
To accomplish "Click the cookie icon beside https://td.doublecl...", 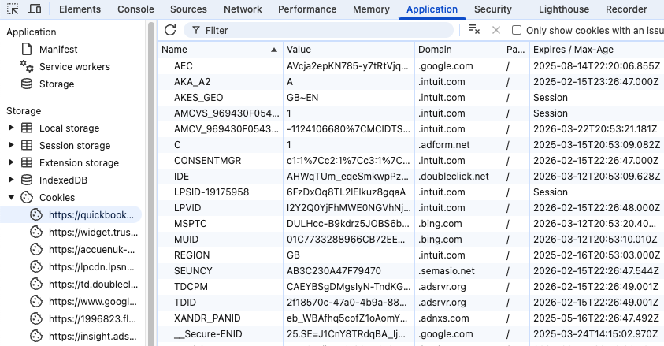I will pyautogui.click(x=36, y=285).
